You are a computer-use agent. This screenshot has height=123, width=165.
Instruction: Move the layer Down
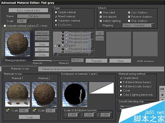pos(100,38)
